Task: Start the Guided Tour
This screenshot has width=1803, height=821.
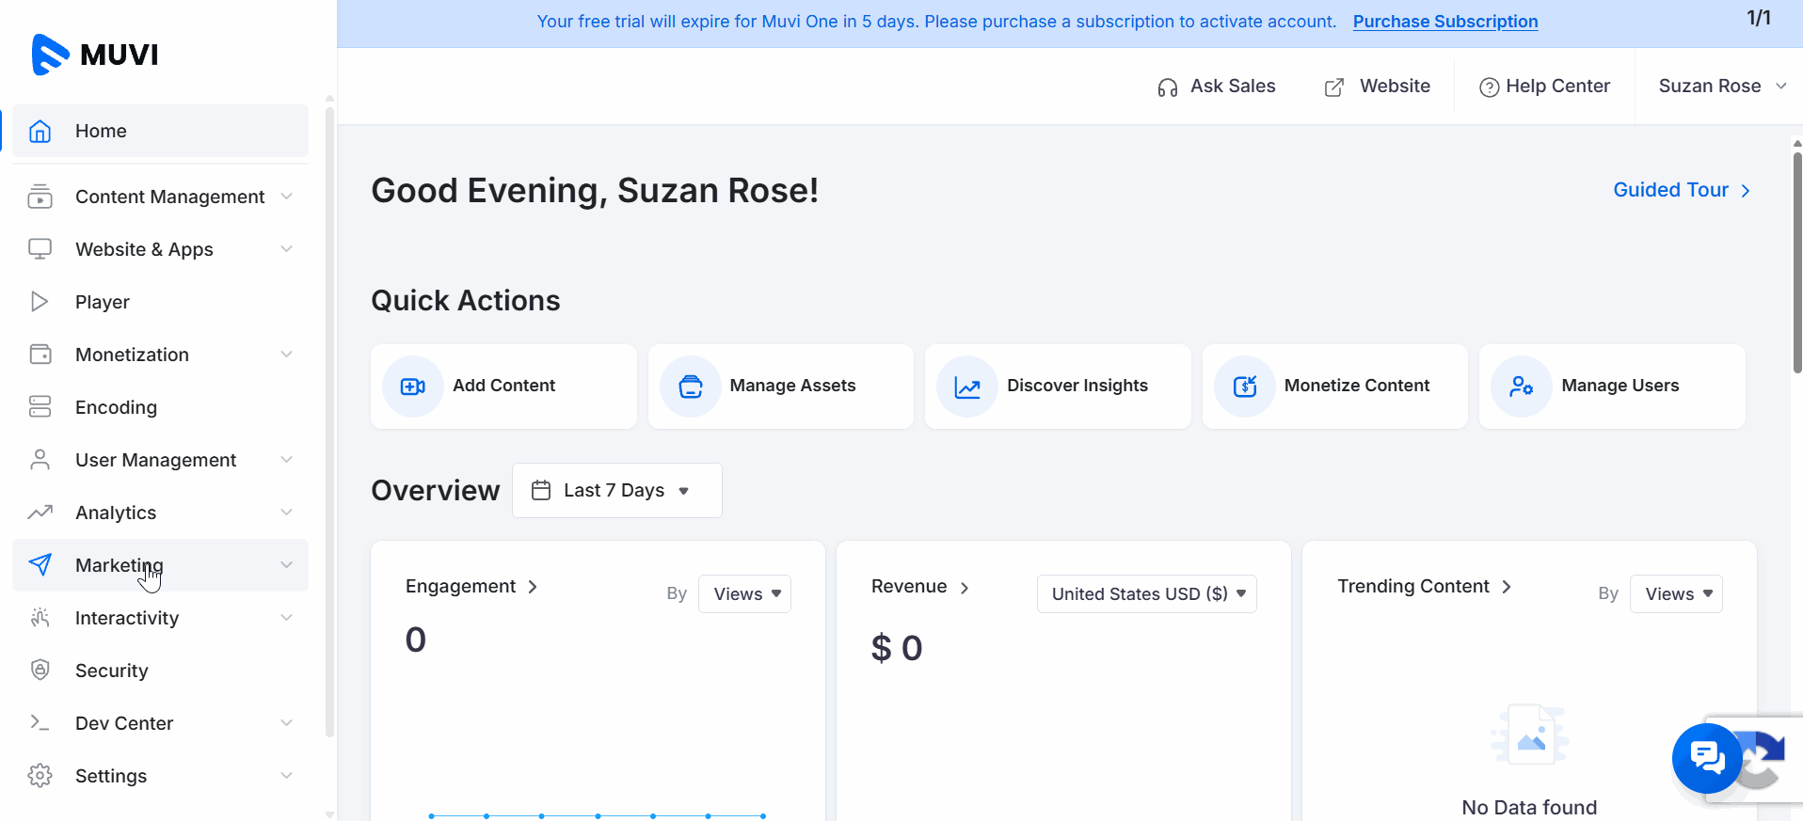Action: tap(1682, 190)
